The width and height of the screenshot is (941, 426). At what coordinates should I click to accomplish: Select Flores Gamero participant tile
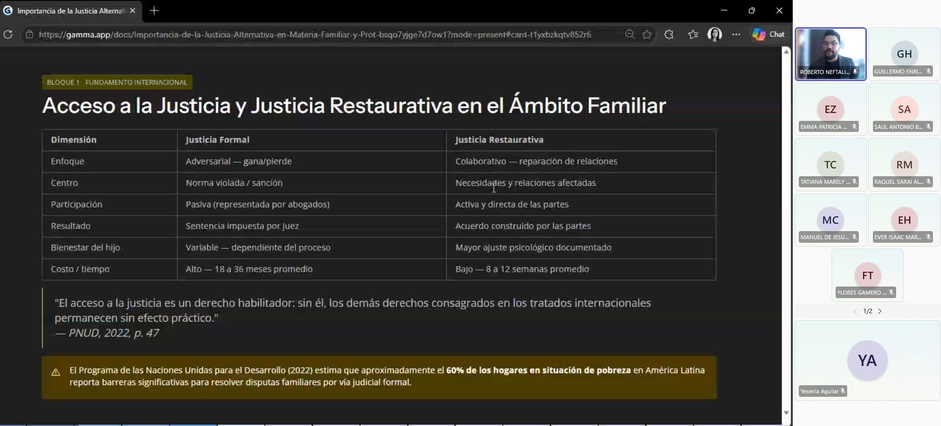pyautogui.click(x=867, y=275)
